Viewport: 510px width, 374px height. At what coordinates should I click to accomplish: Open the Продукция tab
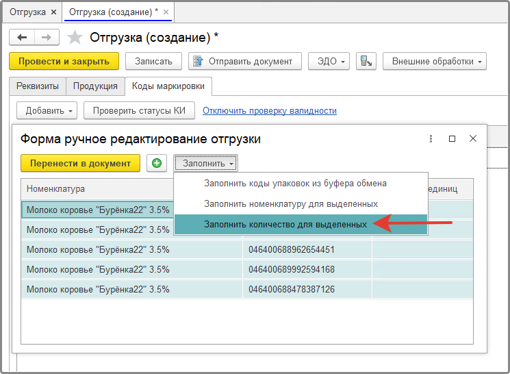(x=95, y=86)
